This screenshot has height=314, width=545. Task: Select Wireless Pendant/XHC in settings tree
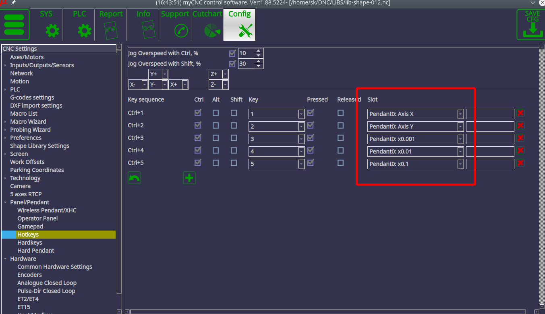click(x=47, y=210)
